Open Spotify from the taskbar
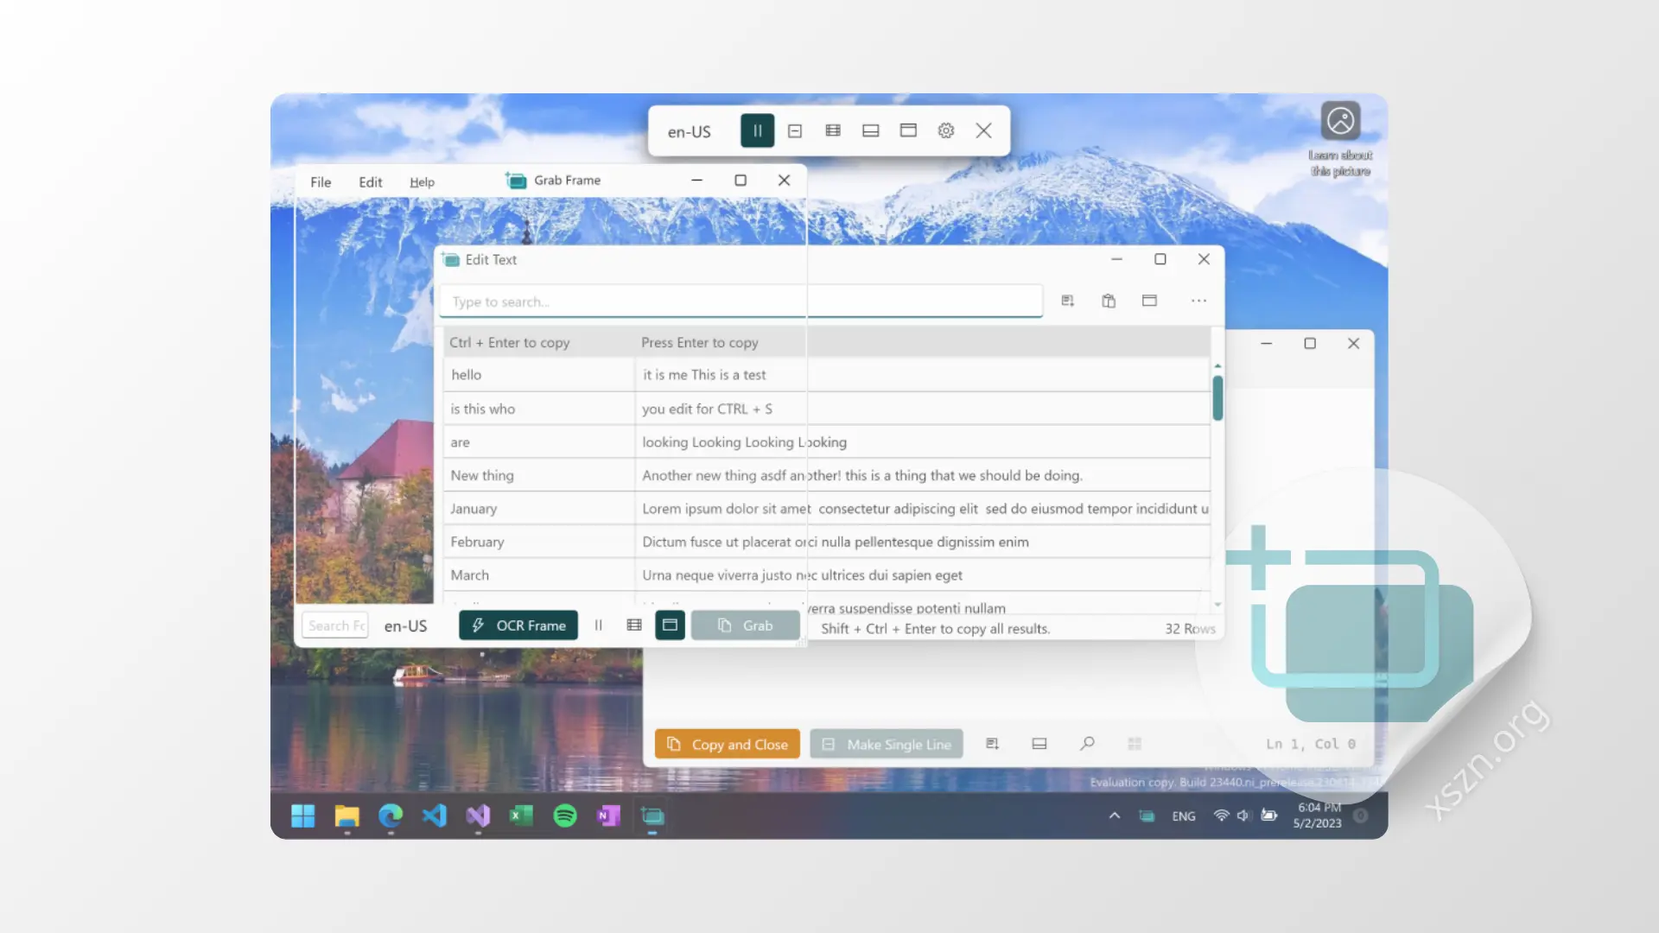The height and width of the screenshot is (933, 1659). (x=565, y=816)
